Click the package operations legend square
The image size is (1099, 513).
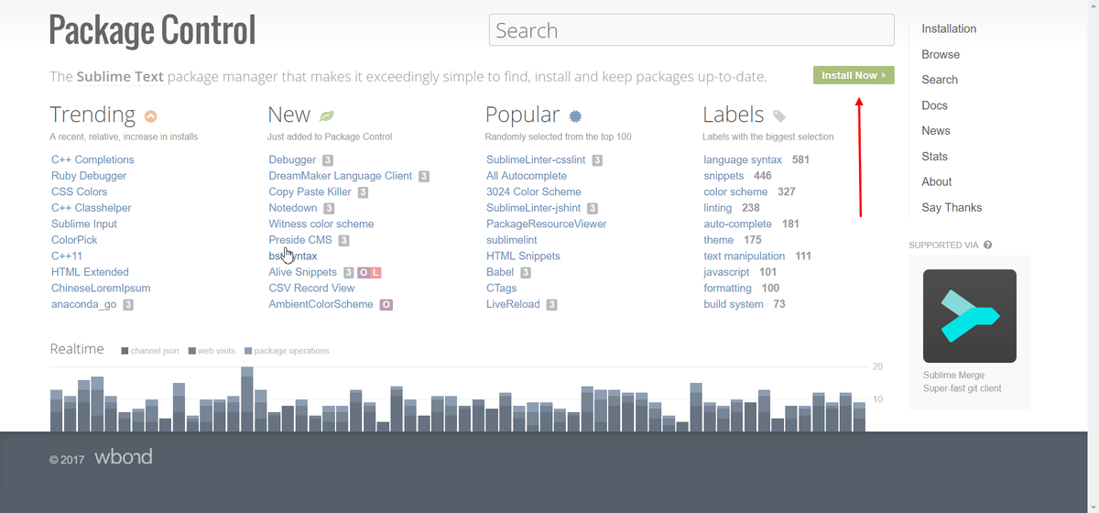[247, 351]
